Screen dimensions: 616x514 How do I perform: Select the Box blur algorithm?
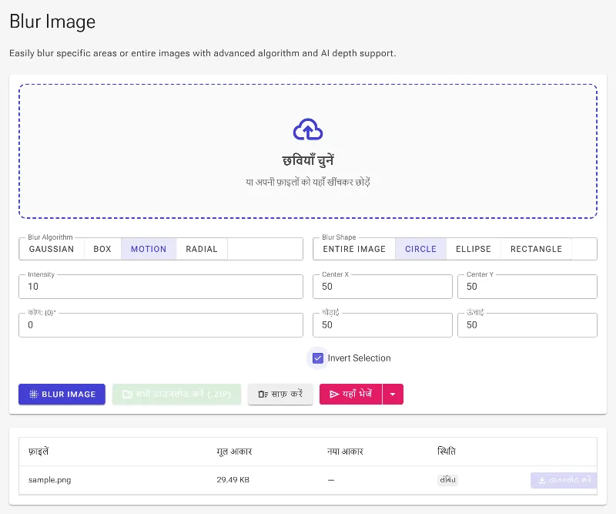[102, 249]
